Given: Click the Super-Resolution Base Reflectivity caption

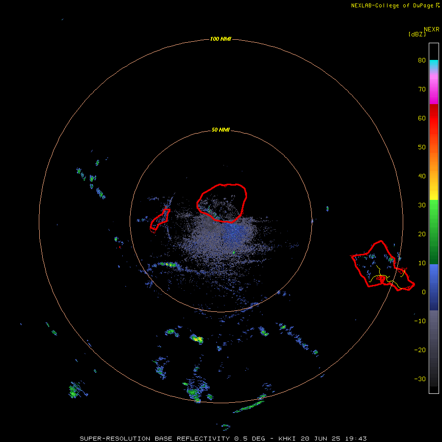Looking at the screenshot, I should pos(223,439).
